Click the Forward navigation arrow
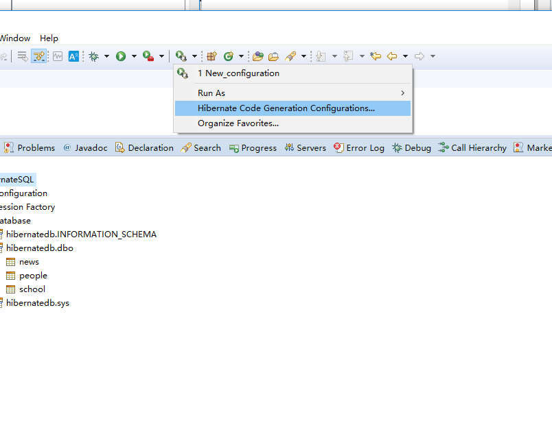The height and width of the screenshot is (445, 552). click(x=419, y=56)
